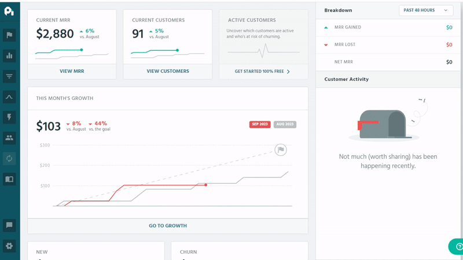This screenshot has height=260, width=463.
Task: Click the View MRR button
Action: [x=72, y=71]
